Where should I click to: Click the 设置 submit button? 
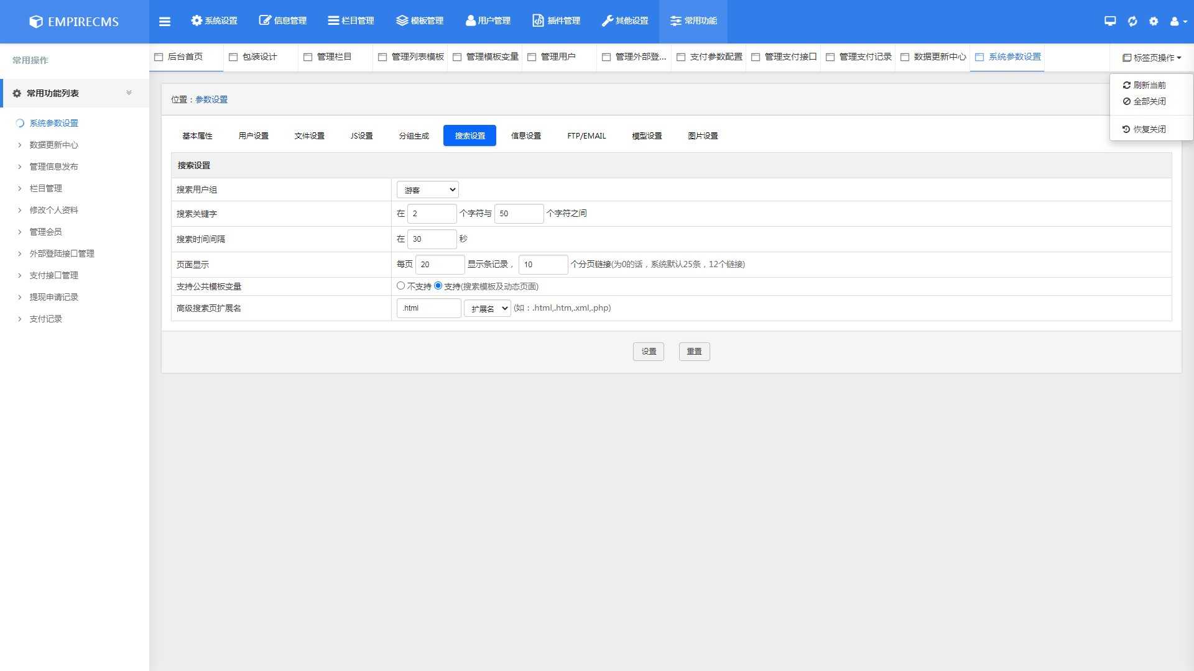(x=649, y=352)
